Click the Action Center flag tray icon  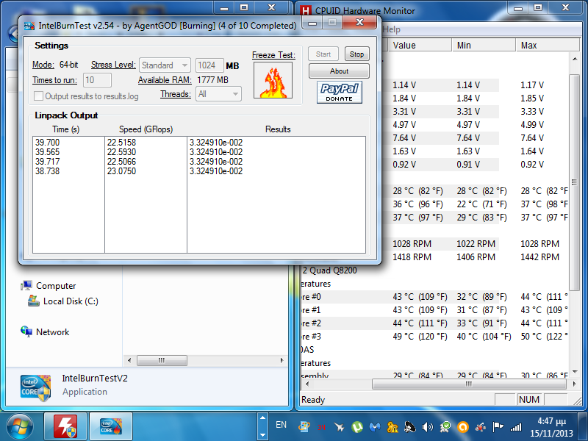[x=498, y=427]
